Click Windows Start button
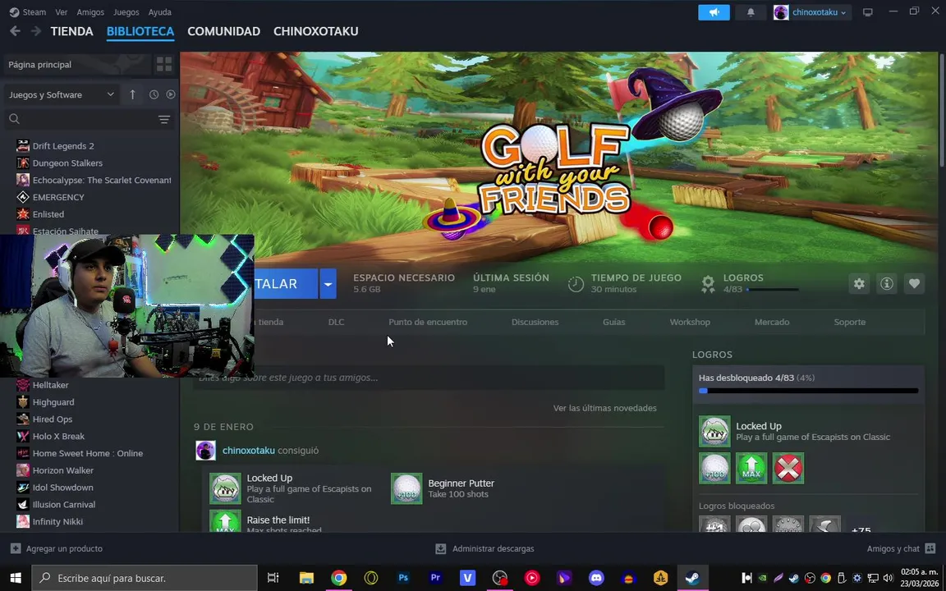 (x=15, y=578)
